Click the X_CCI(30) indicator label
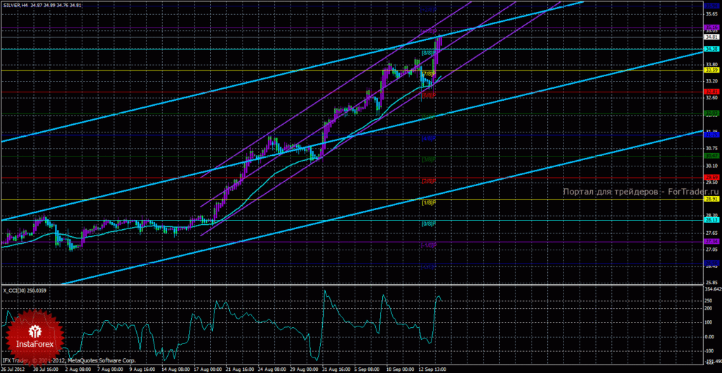The image size is (722, 373). pos(16,290)
